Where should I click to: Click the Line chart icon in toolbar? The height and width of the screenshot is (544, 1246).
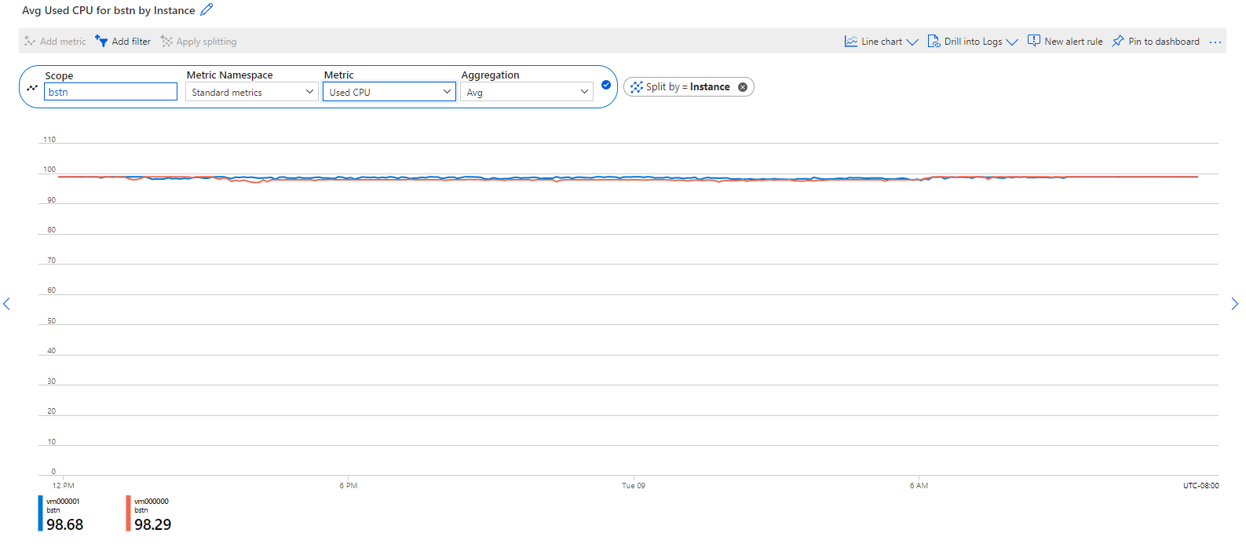pyautogui.click(x=851, y=42)
